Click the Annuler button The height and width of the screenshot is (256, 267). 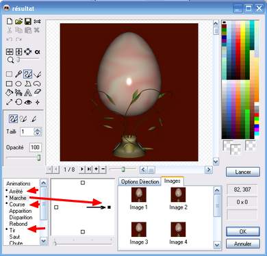point(243,244)
